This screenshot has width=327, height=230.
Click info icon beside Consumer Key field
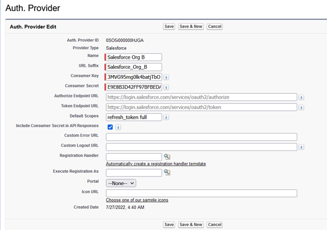point(166,77)
